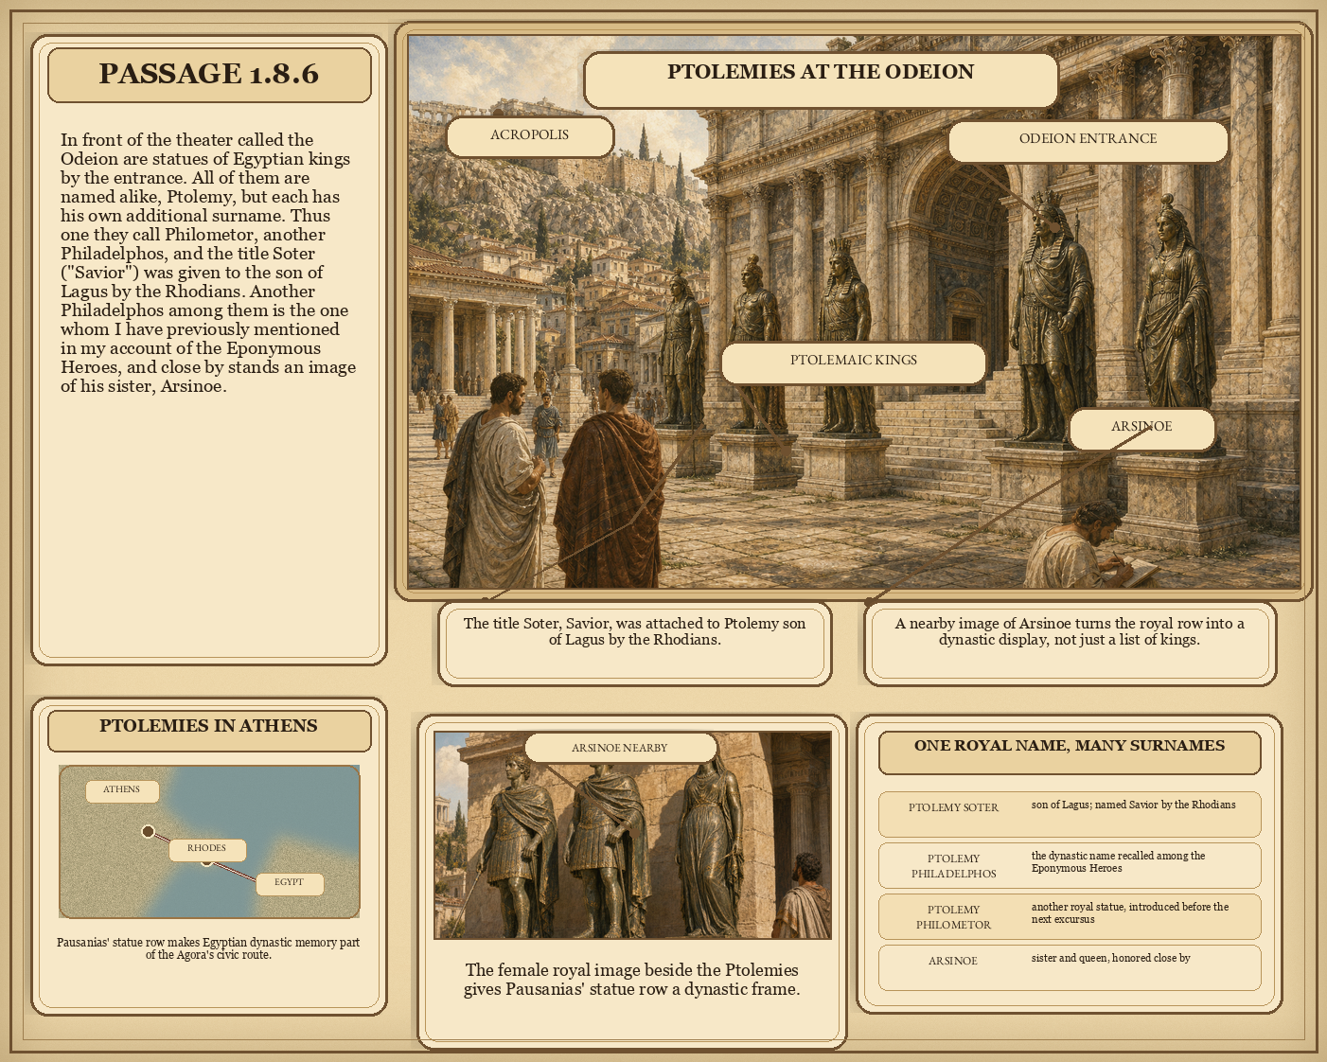
Task: Click 'another royal statue, introduced before the next excursus'
Action: pos(1130,913)
